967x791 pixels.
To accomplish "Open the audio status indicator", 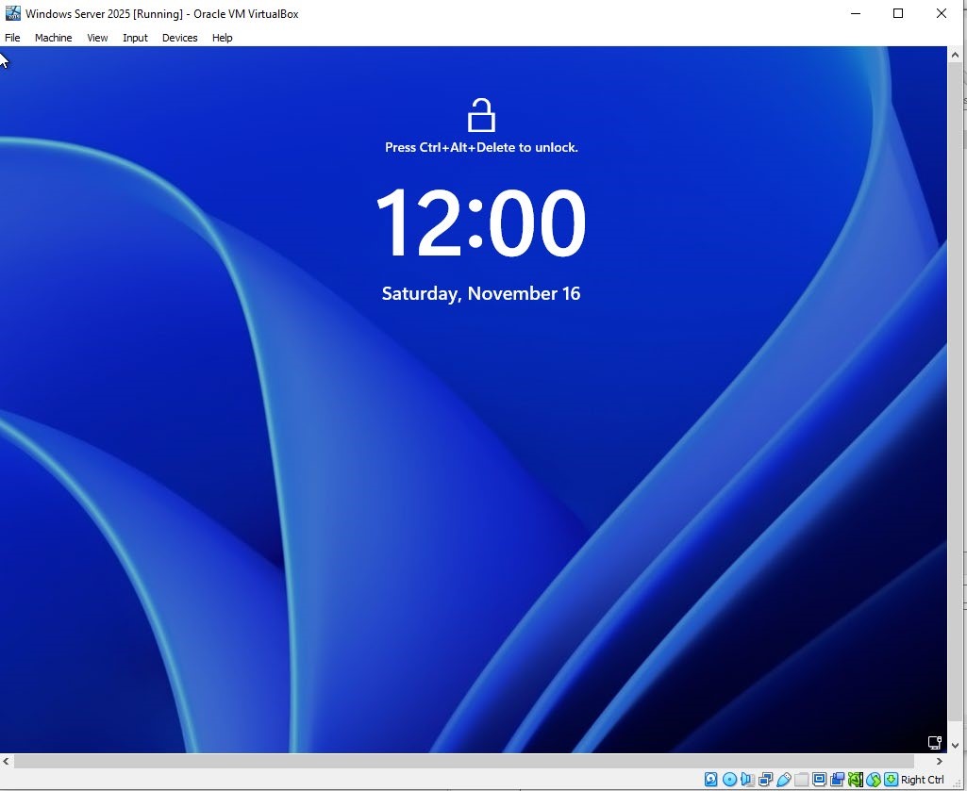I will [x=747, y=780].
